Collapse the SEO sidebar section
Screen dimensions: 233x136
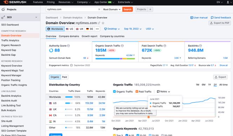pos(36,17)
